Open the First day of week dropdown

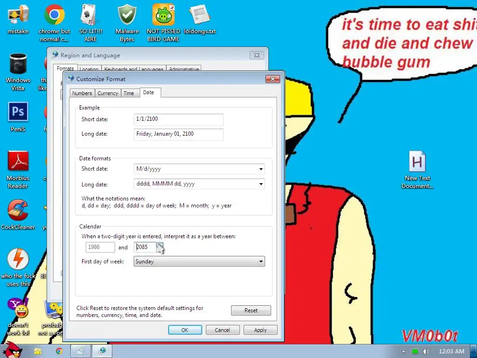pyautogui.click(x=199, y=261)
